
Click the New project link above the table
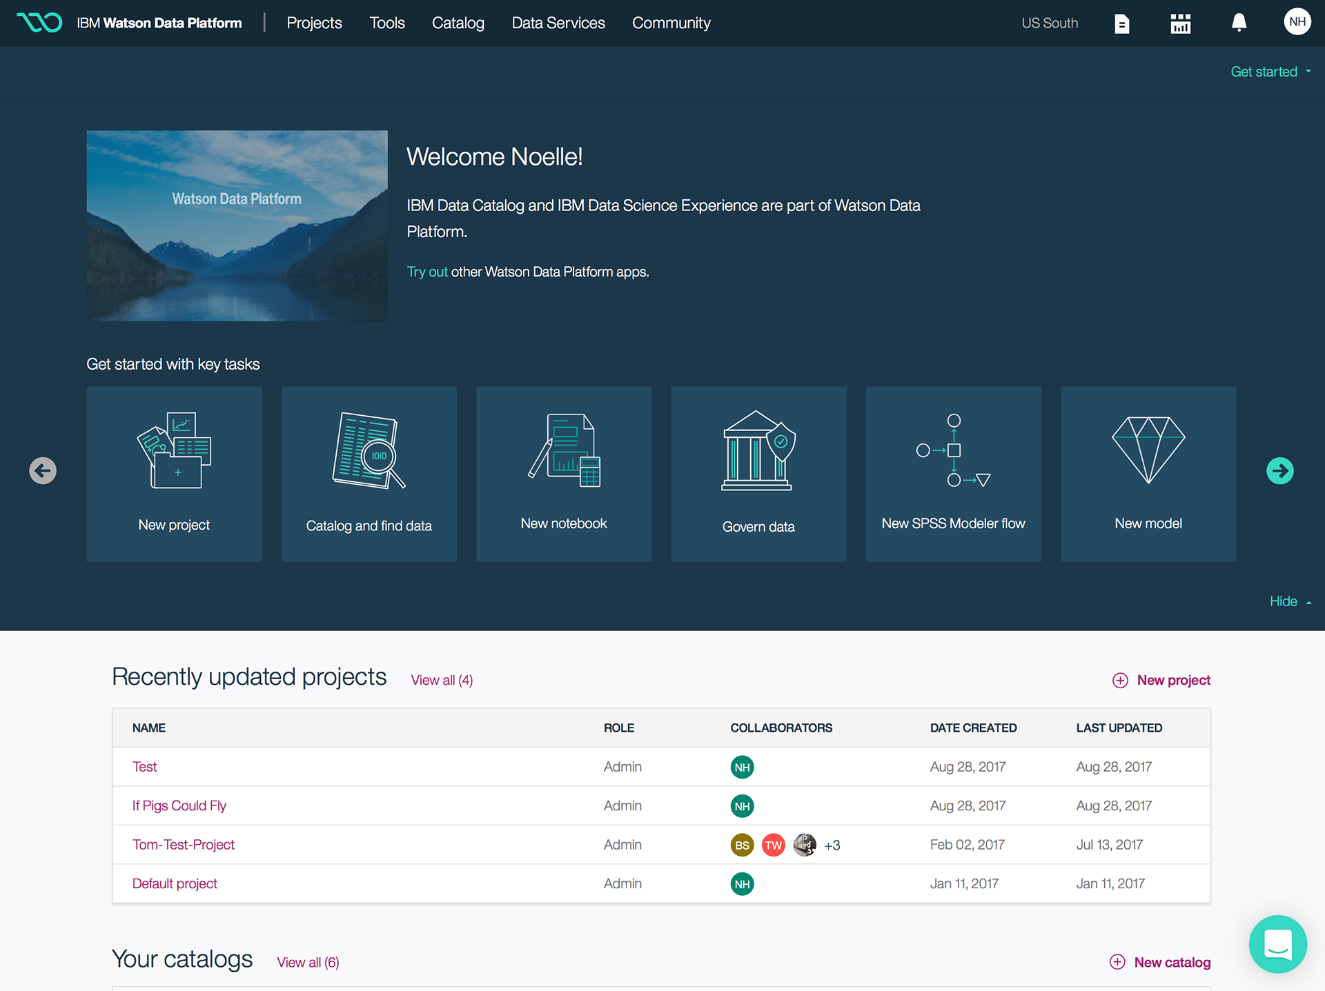[x=1173, y=680]
